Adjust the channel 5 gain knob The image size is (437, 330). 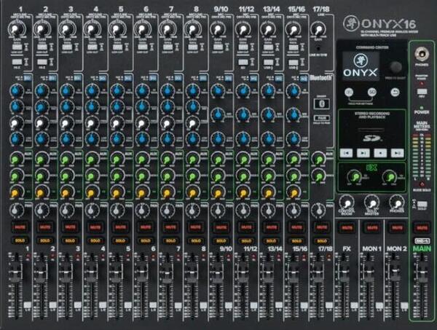click(x=117, y=29)
